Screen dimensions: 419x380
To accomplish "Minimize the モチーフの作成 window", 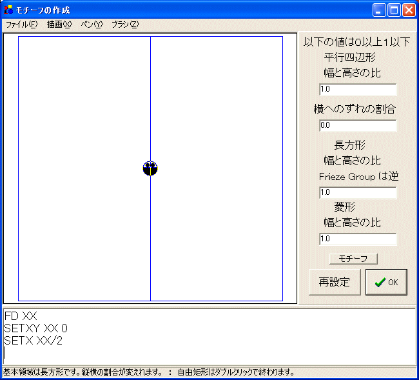I will pyautogui.click(x=379, y=10).
